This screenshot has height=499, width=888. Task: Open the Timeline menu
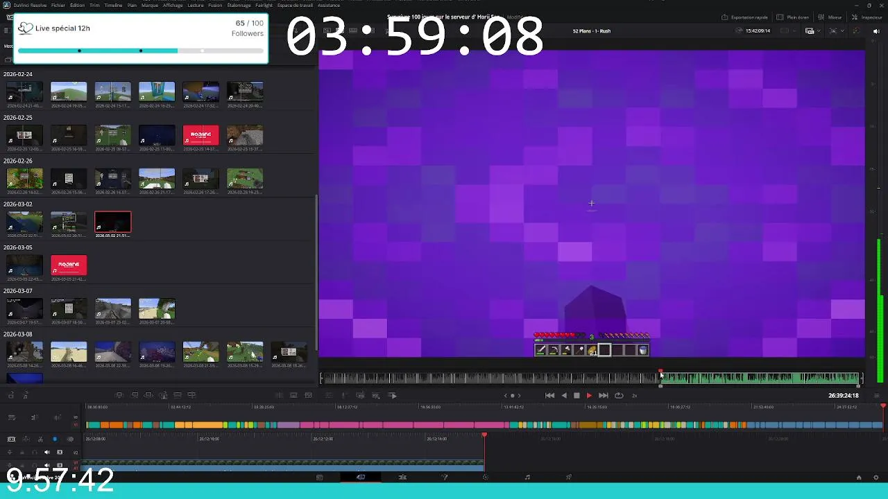113,6
